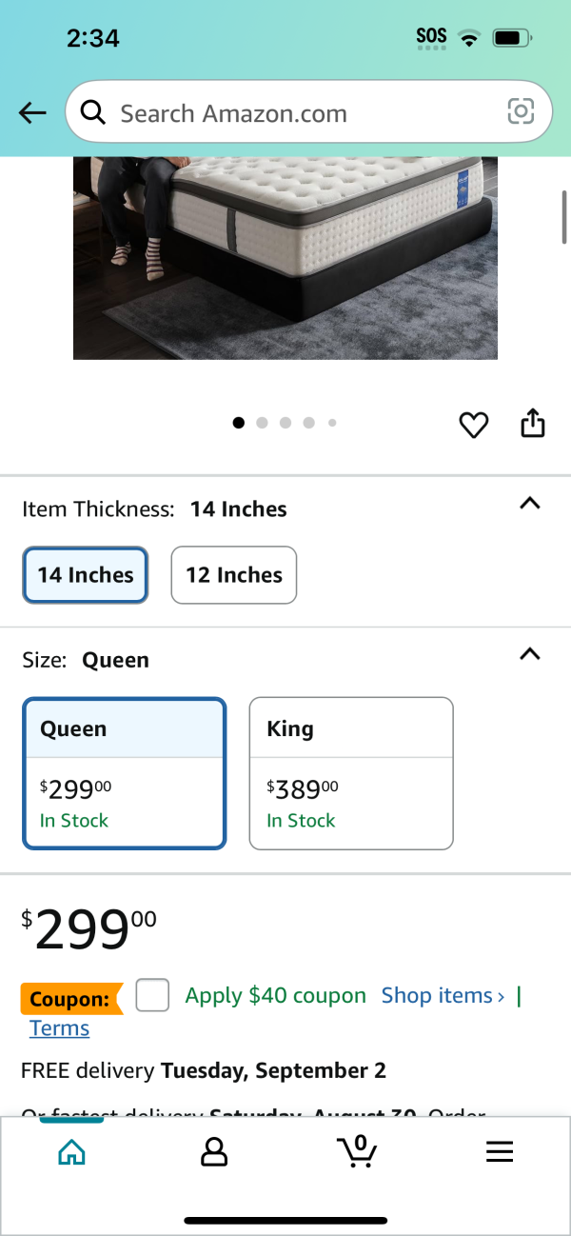Select the Queen size option
This screenshot has width=571, height=1236.
click(x=125, y=773)
